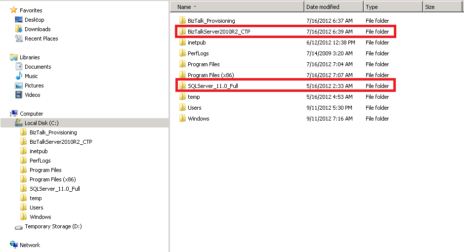
Task: Click date 6/12/2012 12:38 PM for inetpub
Action: 331,42
